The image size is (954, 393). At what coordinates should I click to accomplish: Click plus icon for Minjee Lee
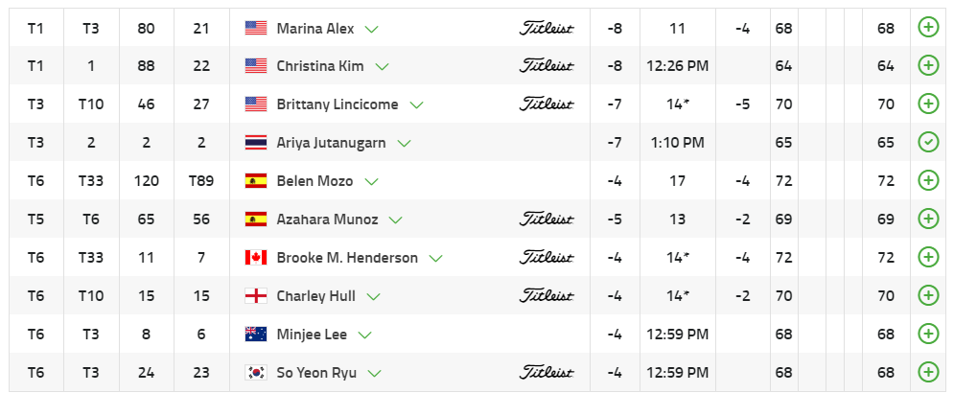pyautogui.click(x=927, y=334)
